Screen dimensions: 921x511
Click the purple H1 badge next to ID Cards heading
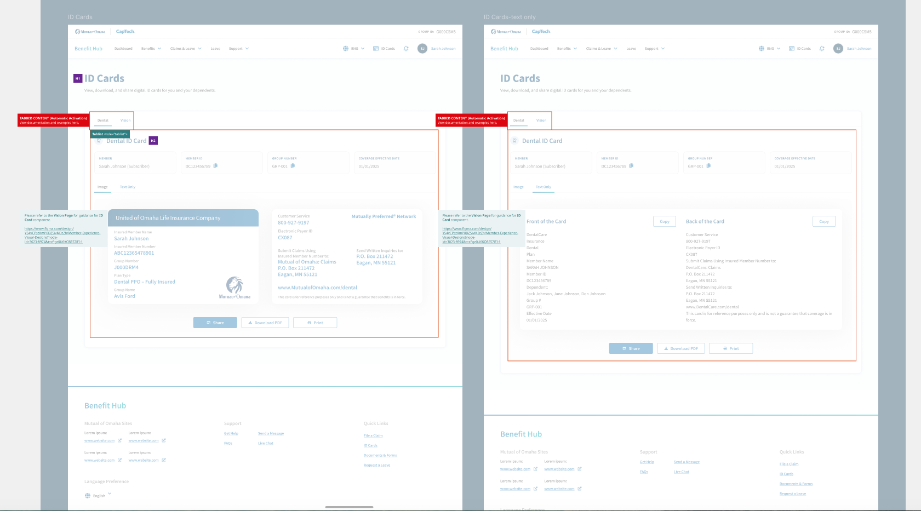point(78,78)
